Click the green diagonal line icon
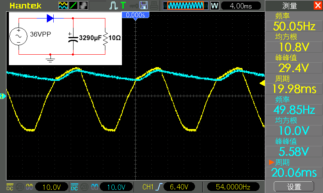 point(73,6)
